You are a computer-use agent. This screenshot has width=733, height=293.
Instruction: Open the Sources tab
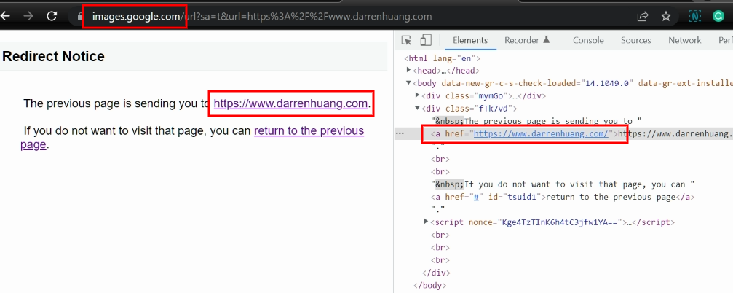pos(635,40)
